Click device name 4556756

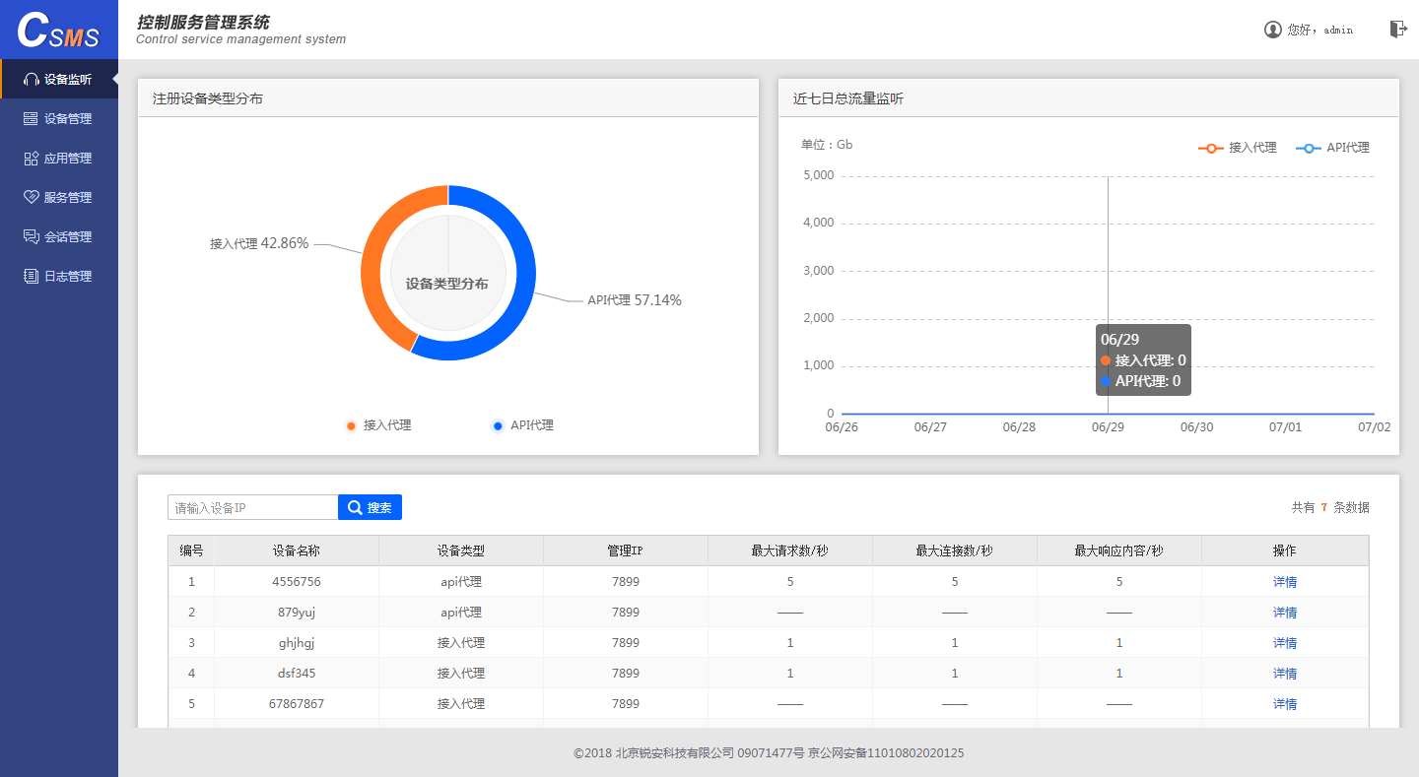[297, 582]
